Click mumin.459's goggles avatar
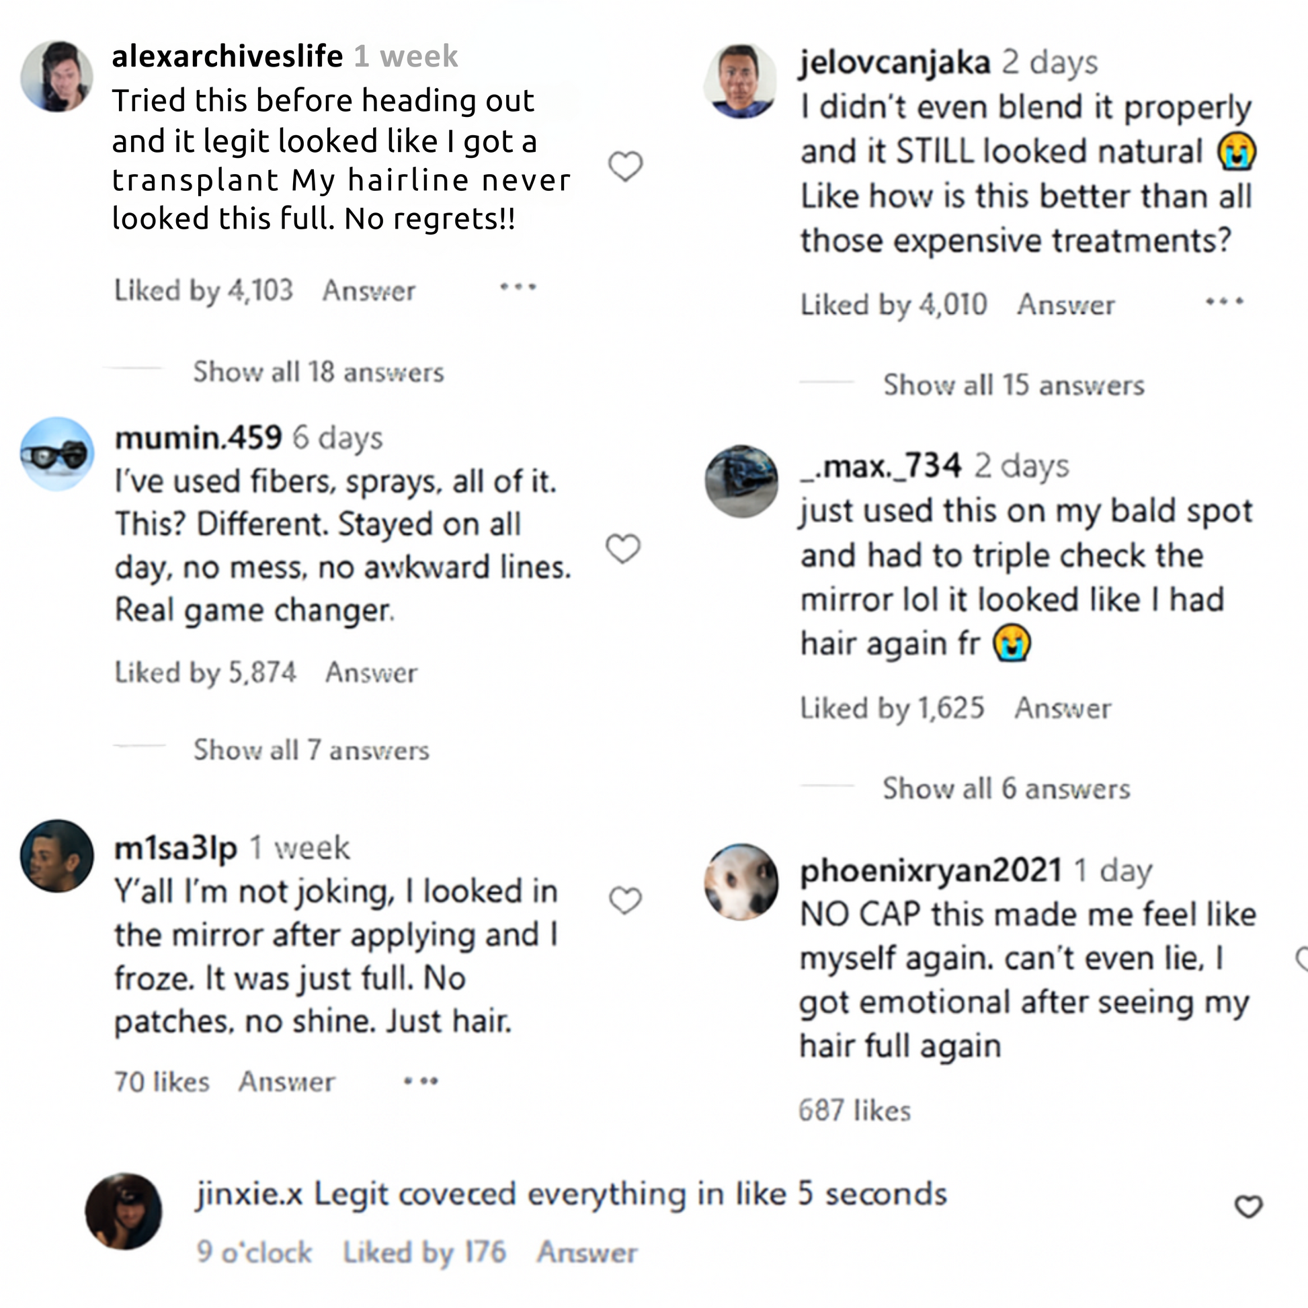Image resolution: width=1308 pixels, height=1308 pixels. pyautogui.click(x=57, y=454)
